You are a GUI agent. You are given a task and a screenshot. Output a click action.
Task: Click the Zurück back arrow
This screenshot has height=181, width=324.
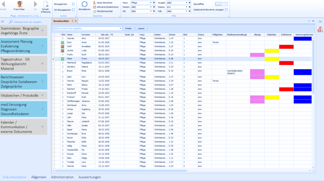(x=3, y=4)
